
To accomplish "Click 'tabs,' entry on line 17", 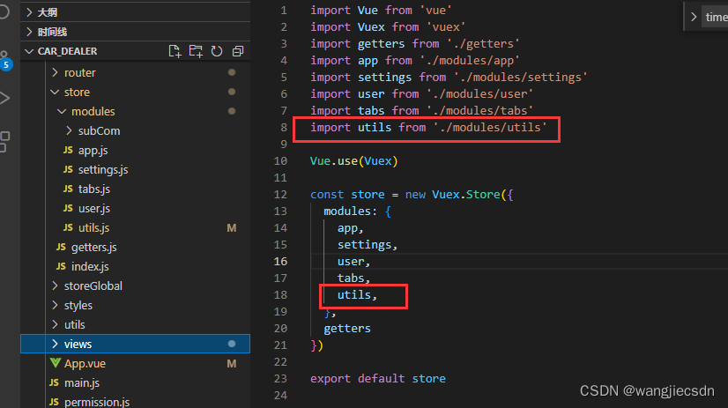I will pyautogui.click(x=353, y=278).
